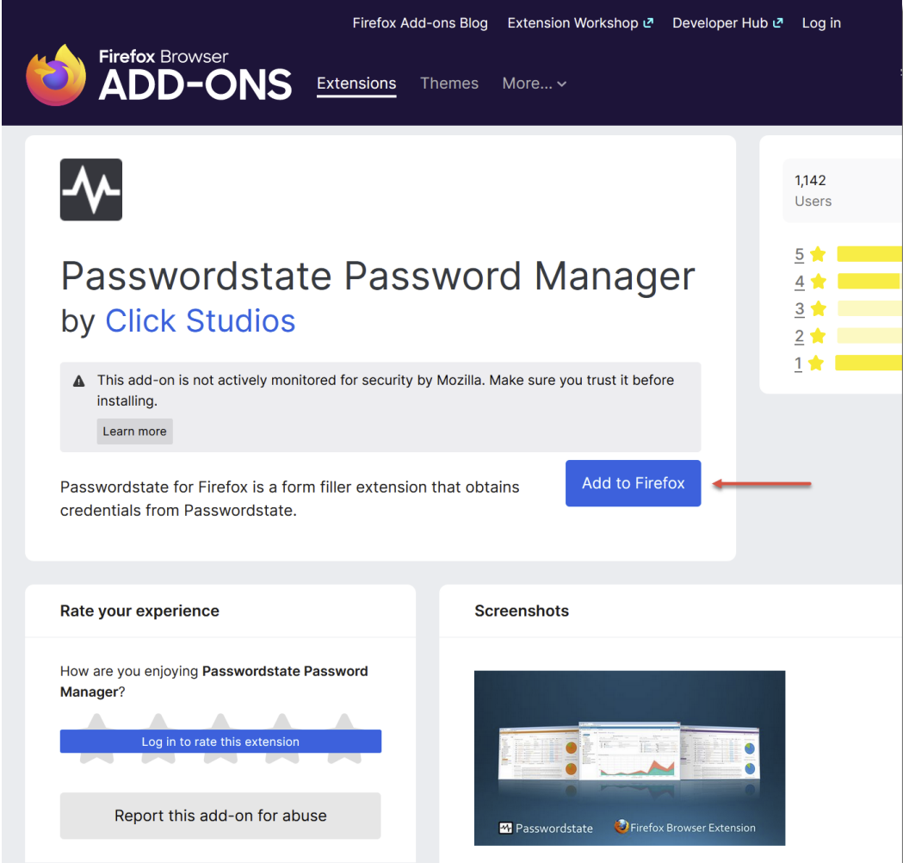Click the Screenshots heading
The image size is (903, 863).
(x=522, y=611)
